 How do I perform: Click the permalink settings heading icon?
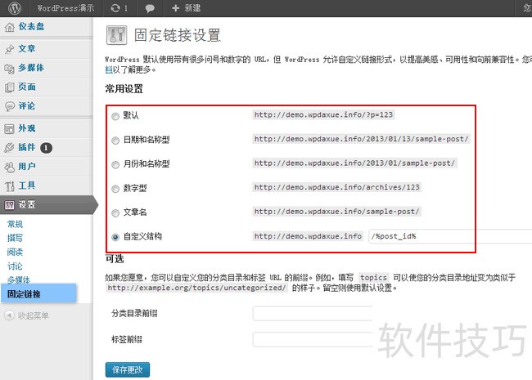point(116,35)
